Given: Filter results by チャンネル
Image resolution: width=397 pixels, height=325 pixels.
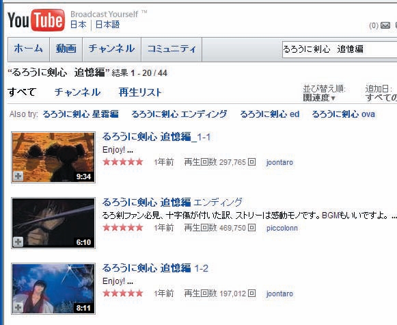Looking at the screenshot, I should click(77, 92).
